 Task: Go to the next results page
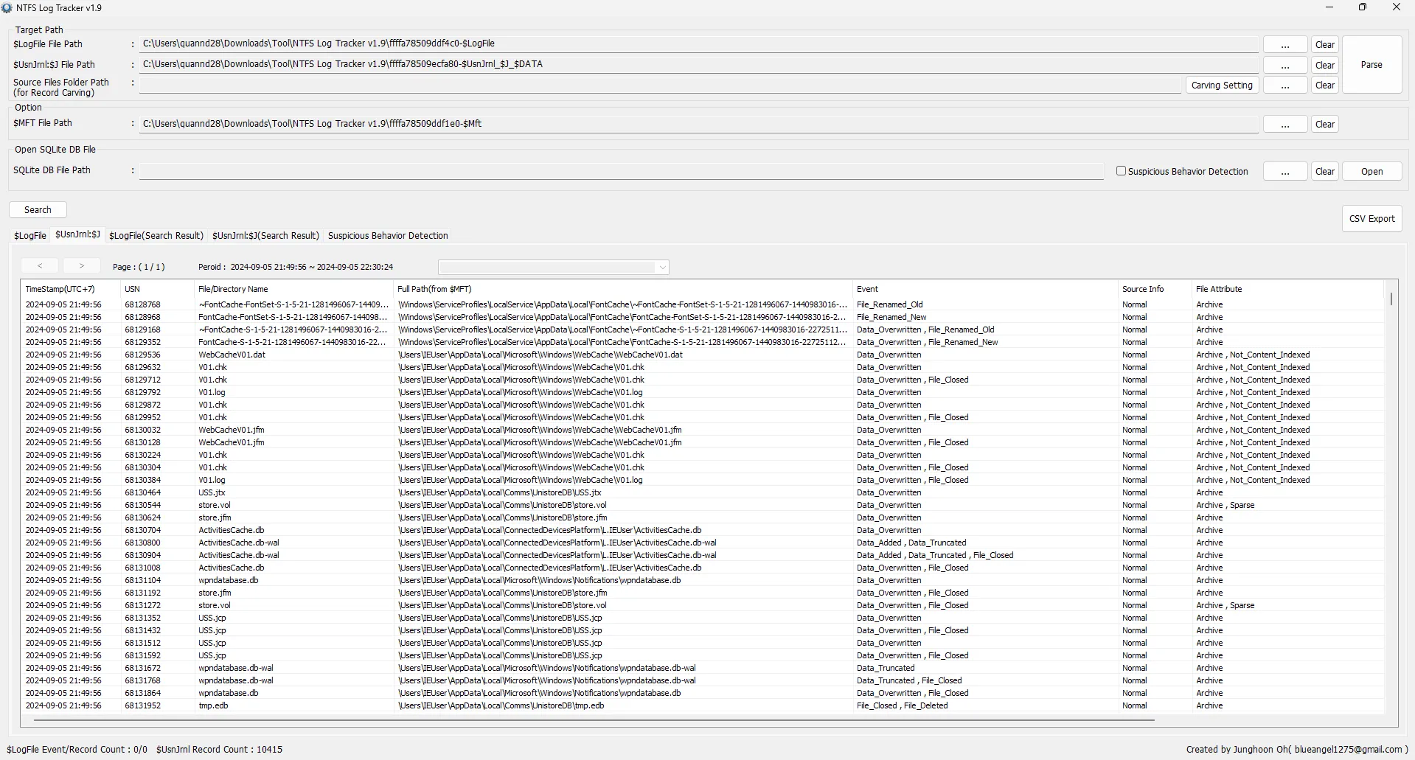pos(81,266)
